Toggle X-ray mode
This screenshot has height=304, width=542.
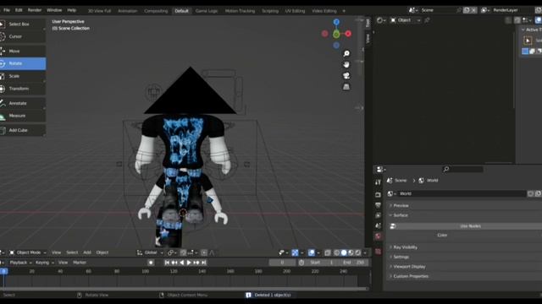328,253
